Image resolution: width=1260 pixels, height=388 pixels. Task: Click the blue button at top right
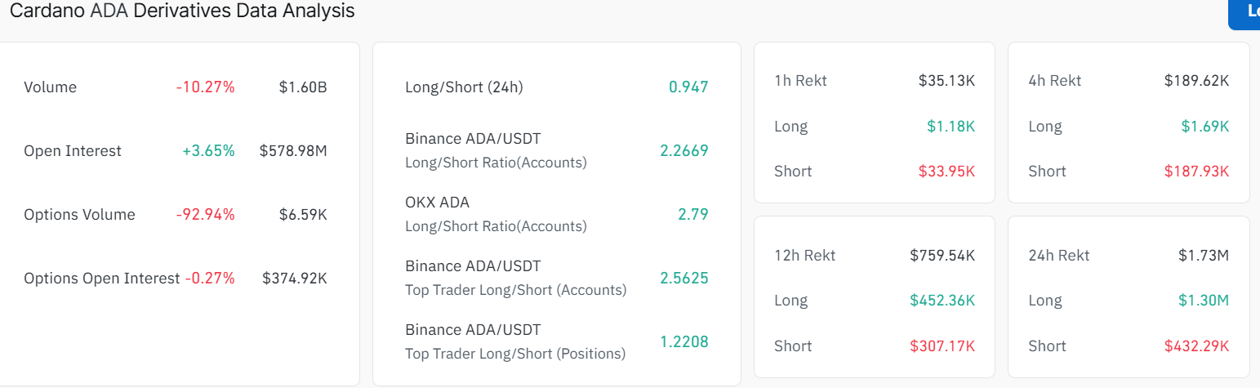(1245, 13)
